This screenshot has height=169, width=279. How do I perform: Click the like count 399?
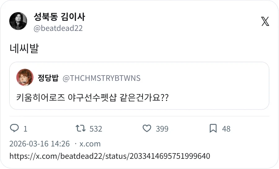tap(162, 129)
